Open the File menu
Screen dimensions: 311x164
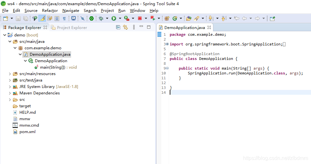coord(5,11)
